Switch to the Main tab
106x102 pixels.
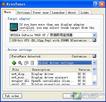tap(9, 12)
